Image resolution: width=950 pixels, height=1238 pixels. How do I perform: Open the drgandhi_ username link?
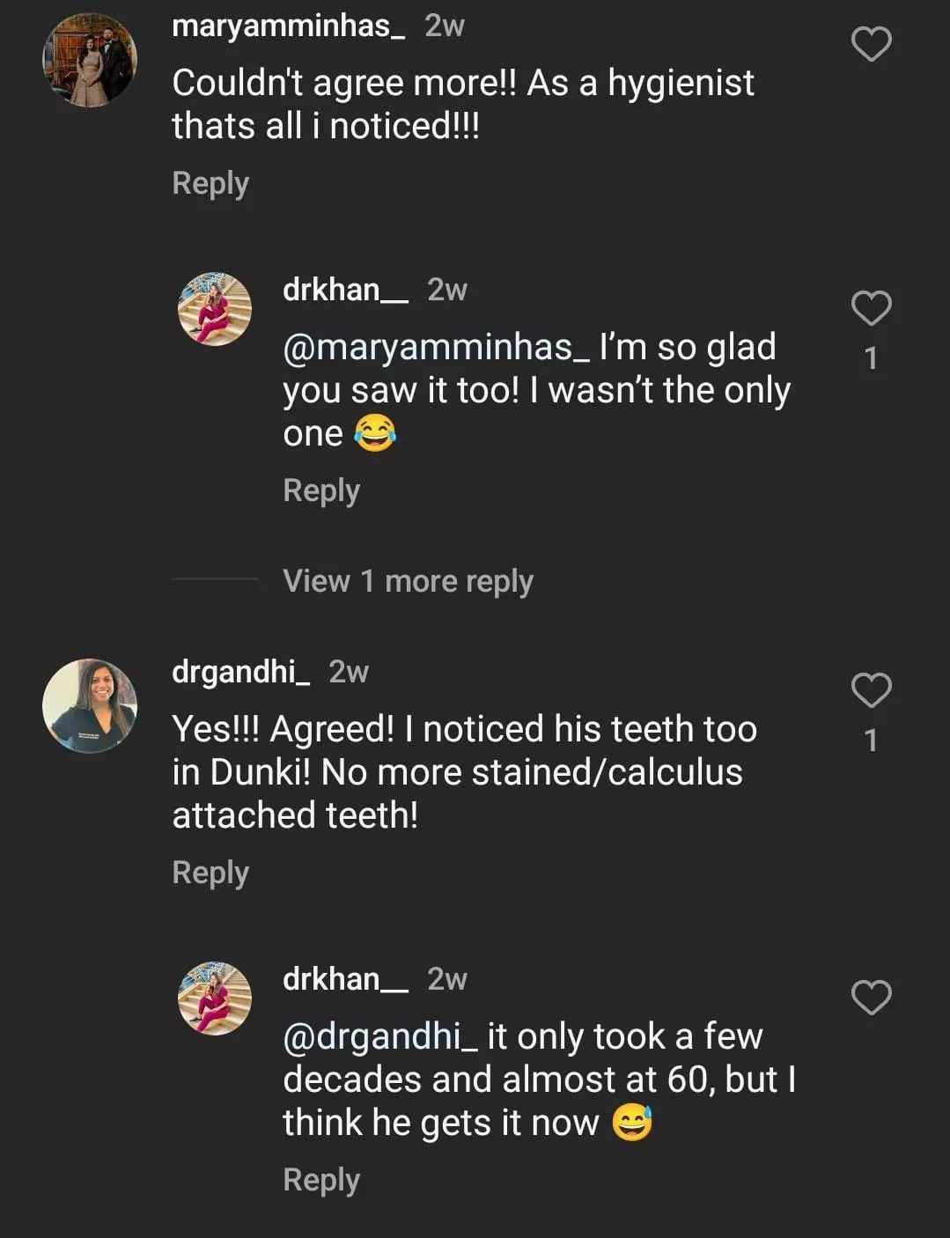point(240,672)
